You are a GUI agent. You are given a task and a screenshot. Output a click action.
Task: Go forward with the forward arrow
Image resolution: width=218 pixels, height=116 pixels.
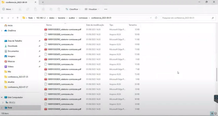click(x=8, y=18)
